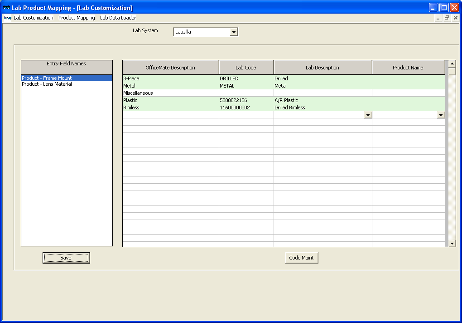Click the glasses icon beside Lab Customization

click(x=7, y=18)
